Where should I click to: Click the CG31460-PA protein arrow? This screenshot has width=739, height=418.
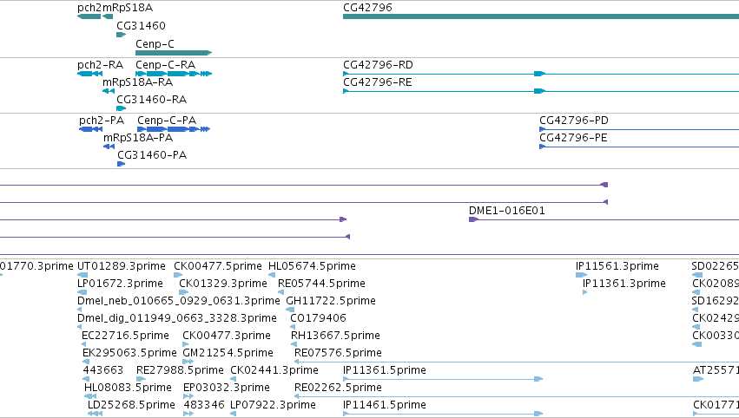(x=121, y=164)
